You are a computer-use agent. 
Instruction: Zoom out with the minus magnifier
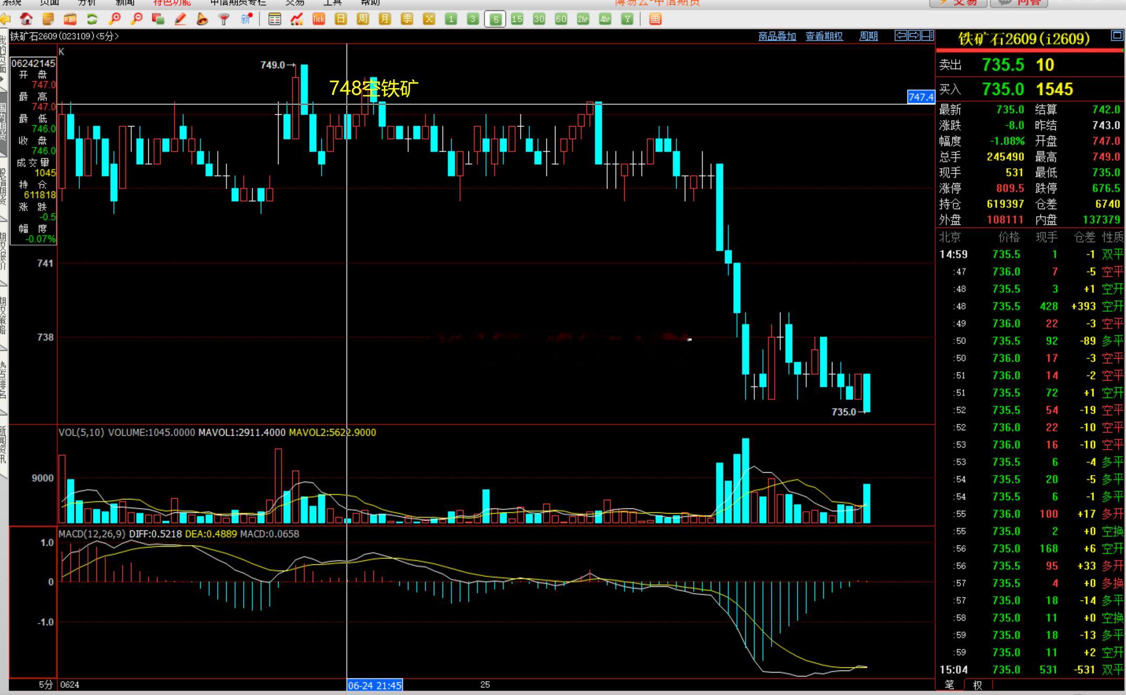click(x=136, y=19)
